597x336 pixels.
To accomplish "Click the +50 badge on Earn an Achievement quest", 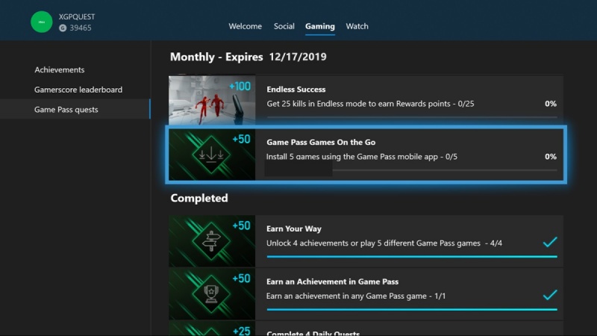I will click(241, 279).
